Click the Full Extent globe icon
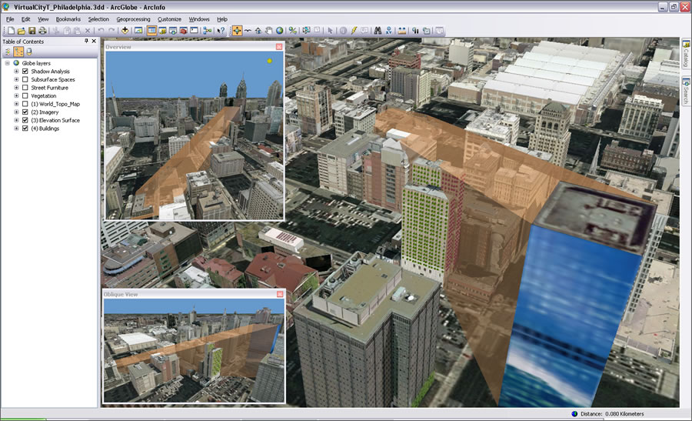 pos(279,31)
